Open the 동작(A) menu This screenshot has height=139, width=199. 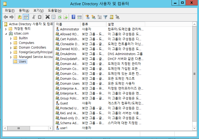(24, 11)
